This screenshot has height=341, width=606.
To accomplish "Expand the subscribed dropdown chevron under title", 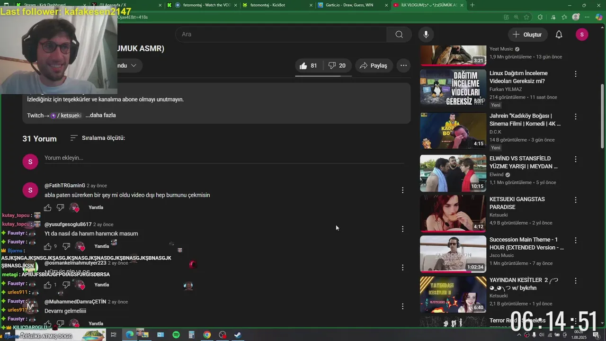I will tap(134, 65).
